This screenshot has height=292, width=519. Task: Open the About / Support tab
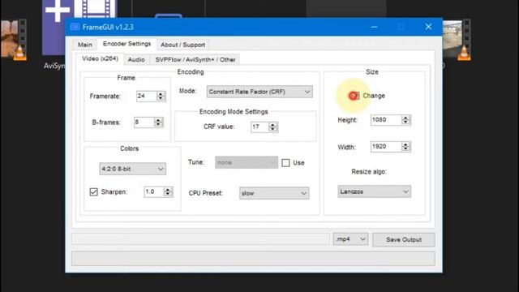[182, 45]
